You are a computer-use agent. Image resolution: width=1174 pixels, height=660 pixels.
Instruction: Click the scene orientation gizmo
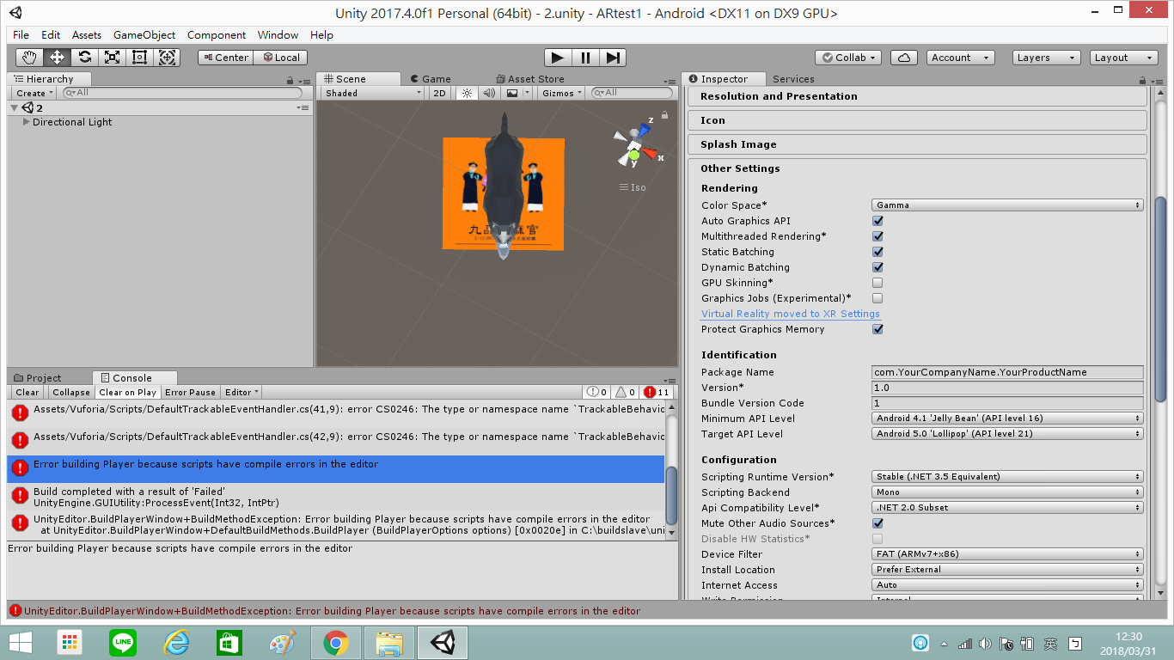tap(636, 145)
